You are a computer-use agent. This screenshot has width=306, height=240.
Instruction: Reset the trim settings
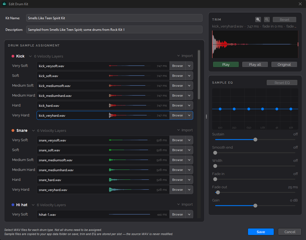pos(284,19)
